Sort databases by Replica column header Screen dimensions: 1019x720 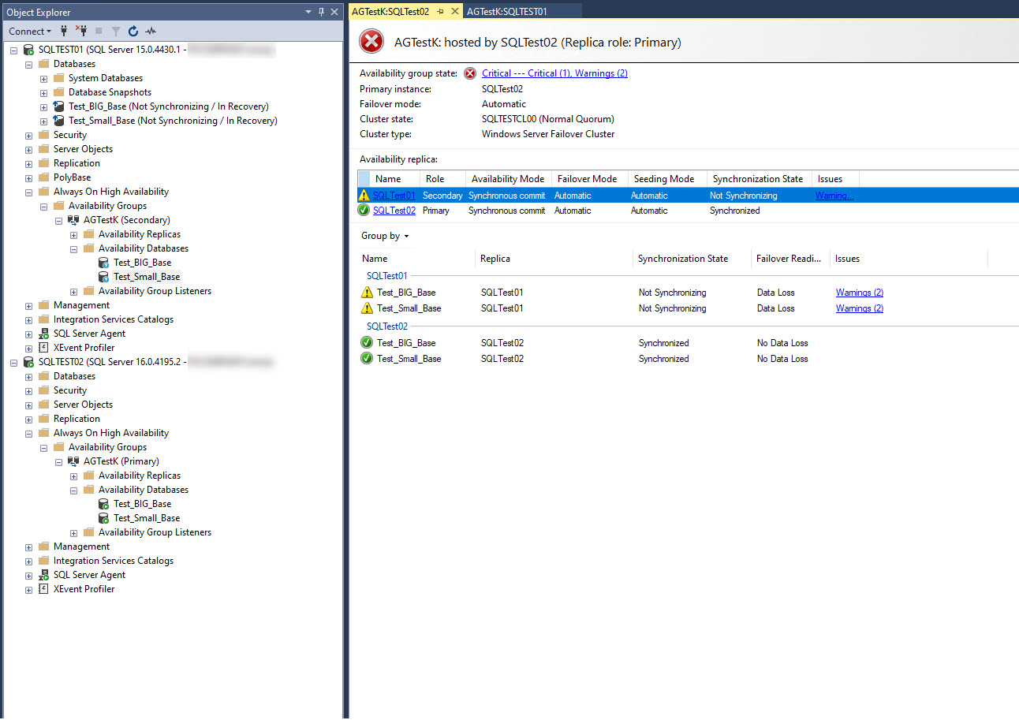pyautogui.click(x=554, y=259)
